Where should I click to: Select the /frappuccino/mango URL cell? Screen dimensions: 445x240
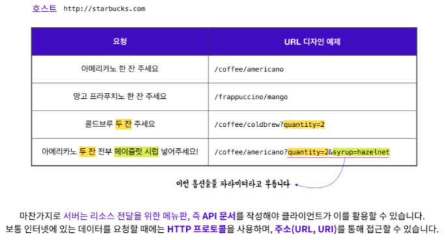tap(312, 97)
